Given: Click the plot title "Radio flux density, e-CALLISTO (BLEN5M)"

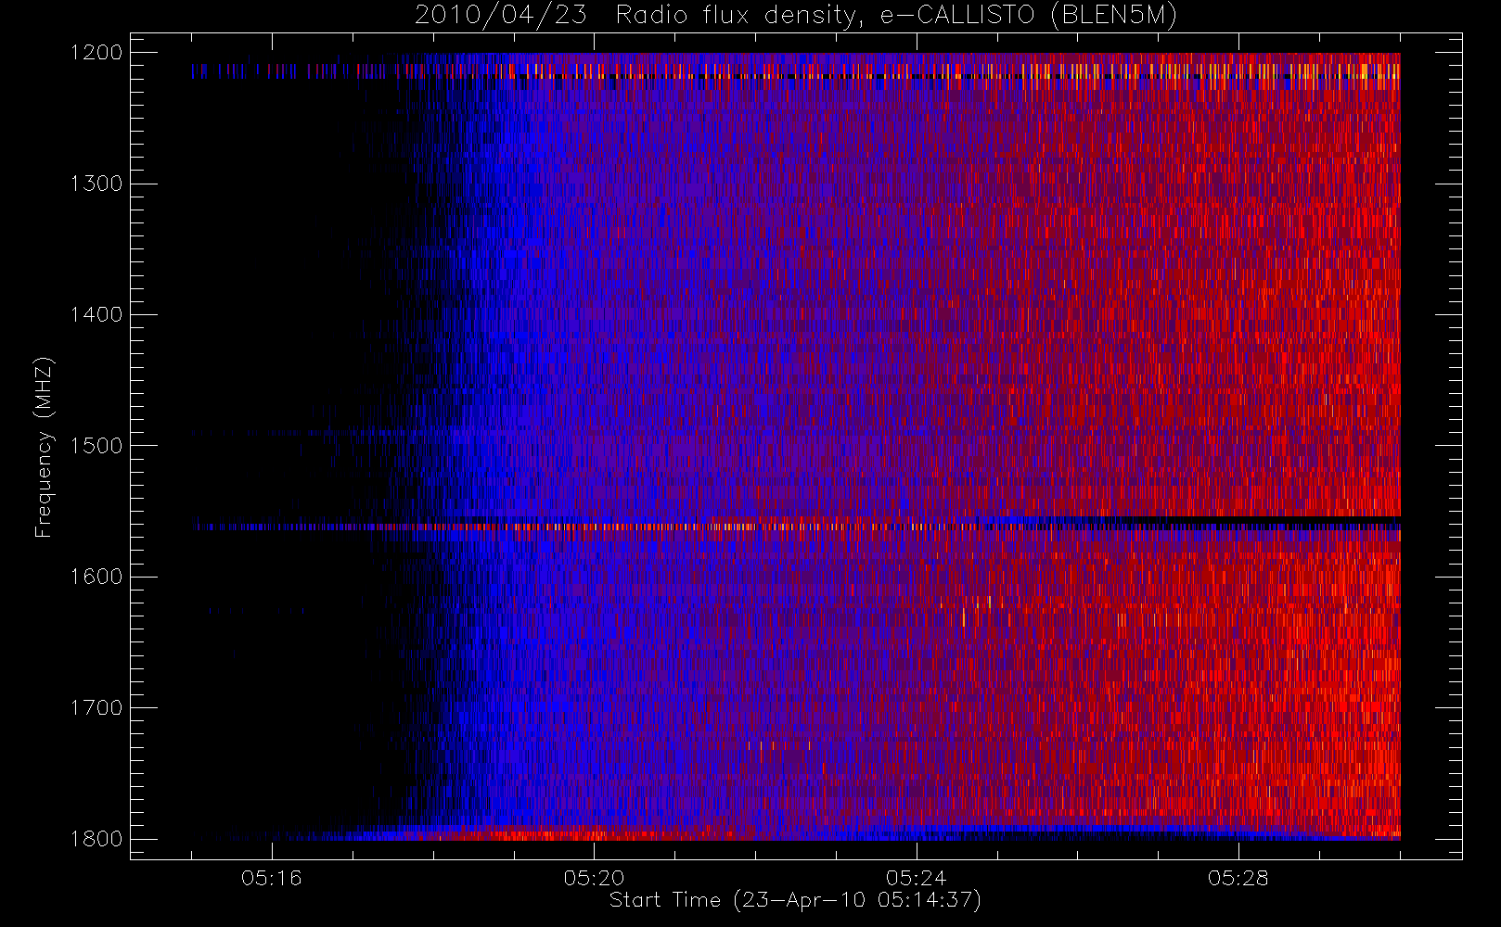Looking at the screenshot, I should click(896, 16).
